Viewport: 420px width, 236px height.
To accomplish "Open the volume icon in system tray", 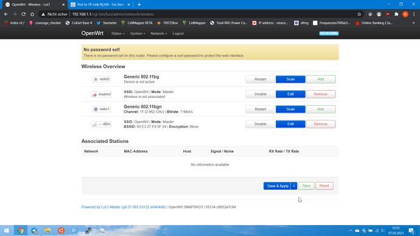I will [x=383, y=231].
